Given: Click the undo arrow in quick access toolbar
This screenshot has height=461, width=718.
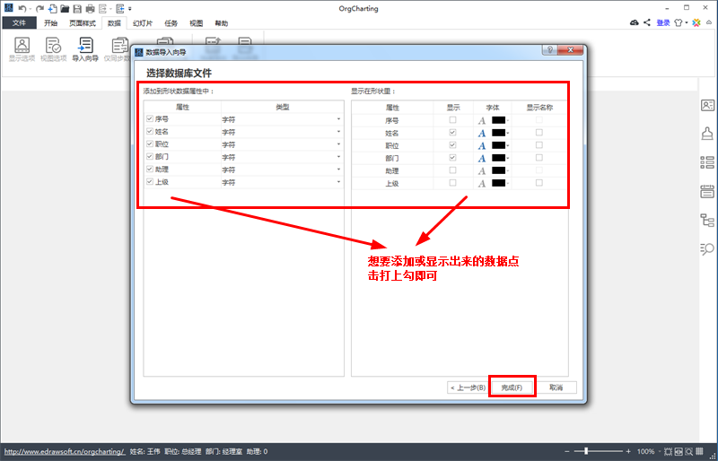Looking at the screenshot, I should 22,8.
